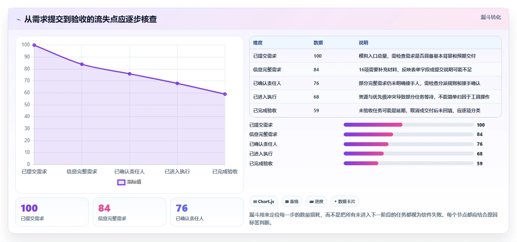Click the chart point at 已确认责任人

point(129,74)
